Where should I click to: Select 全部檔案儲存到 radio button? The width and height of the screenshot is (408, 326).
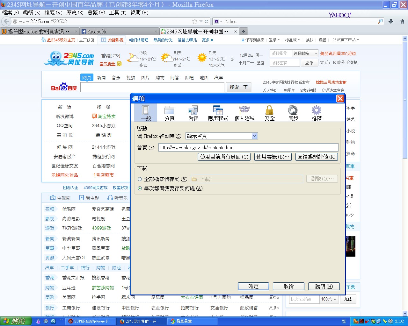pos(140,179)
